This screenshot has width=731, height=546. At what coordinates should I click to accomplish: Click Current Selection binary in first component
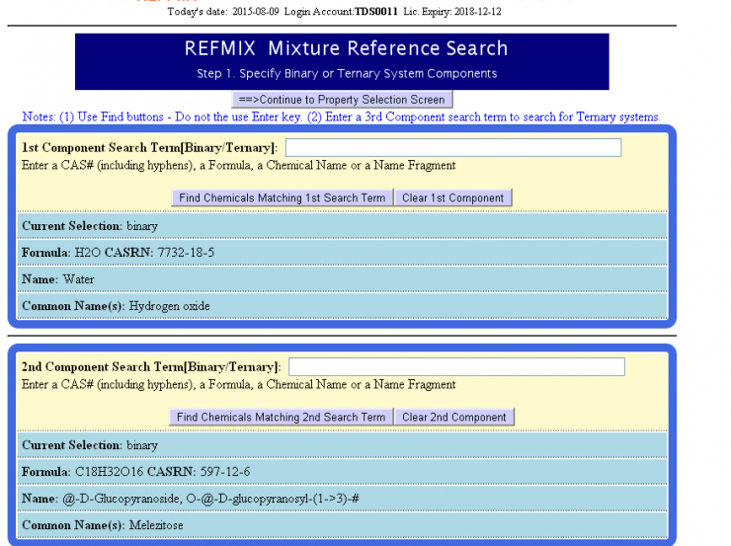coord(90,226)
